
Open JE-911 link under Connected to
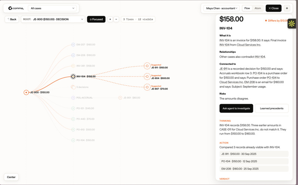point(223,69)
